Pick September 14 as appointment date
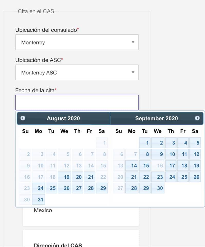This screenshot has height=247, width=205. point(132,165)
